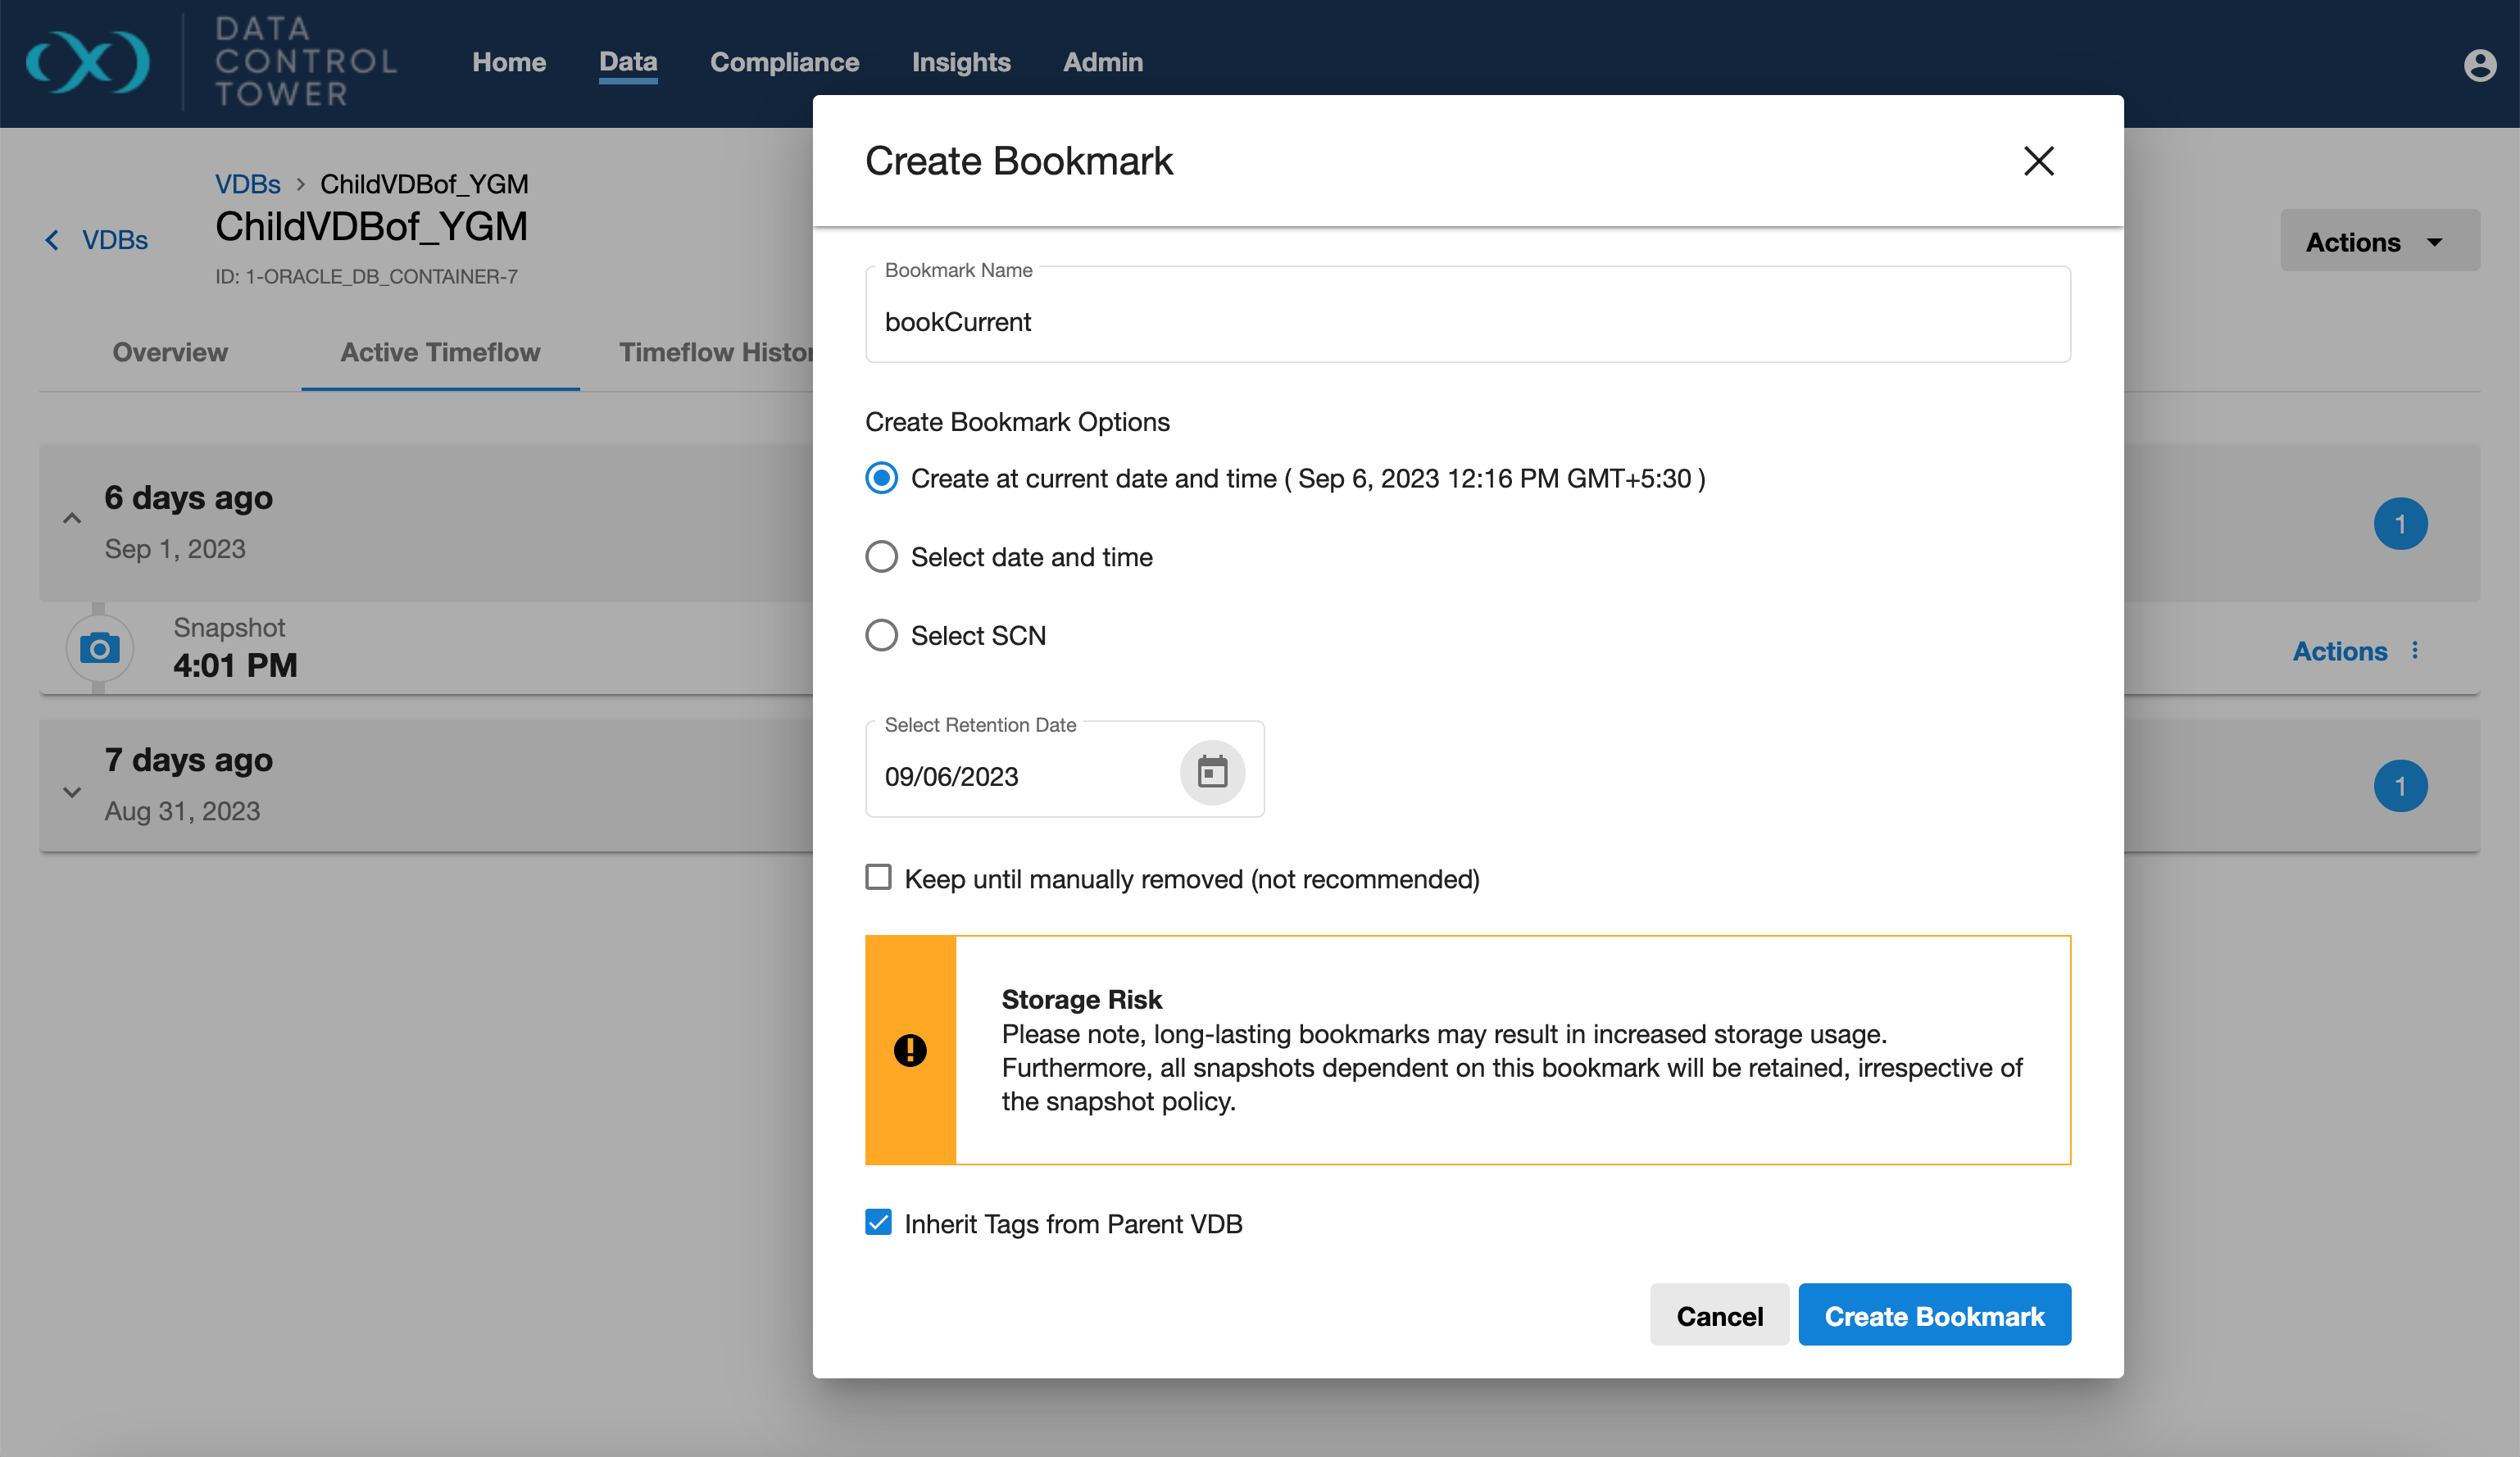Open the retention date calendar picker
The image size is (2520, 1457).
coord(1212,773)
